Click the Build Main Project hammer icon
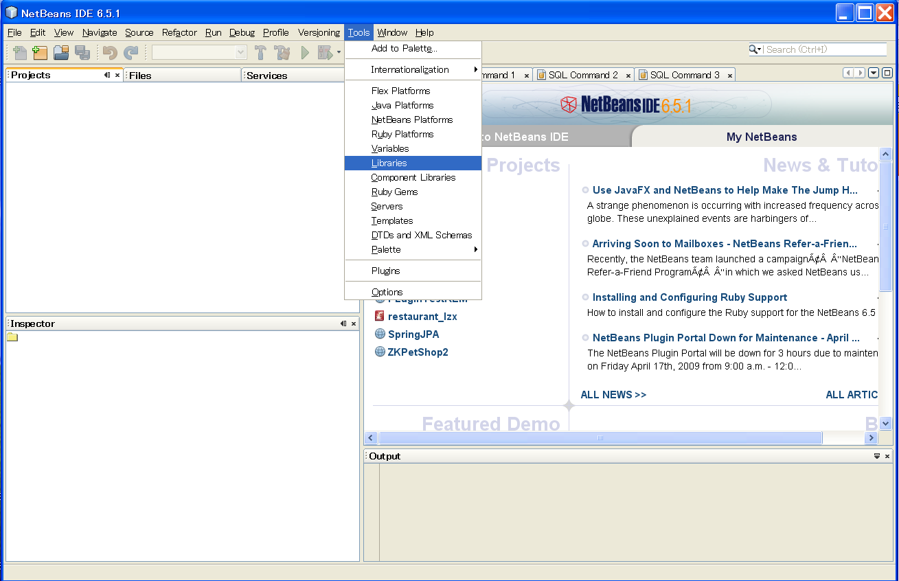The width and height of the screenshot is (899, 581). pos(260,52)
